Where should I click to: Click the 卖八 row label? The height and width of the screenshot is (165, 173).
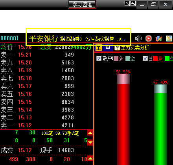[x=7, y=70]
